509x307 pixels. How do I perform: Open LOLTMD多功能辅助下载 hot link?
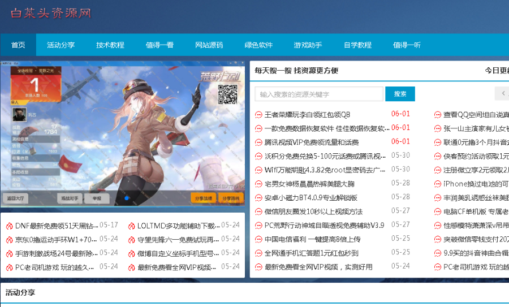pos(179,226)
